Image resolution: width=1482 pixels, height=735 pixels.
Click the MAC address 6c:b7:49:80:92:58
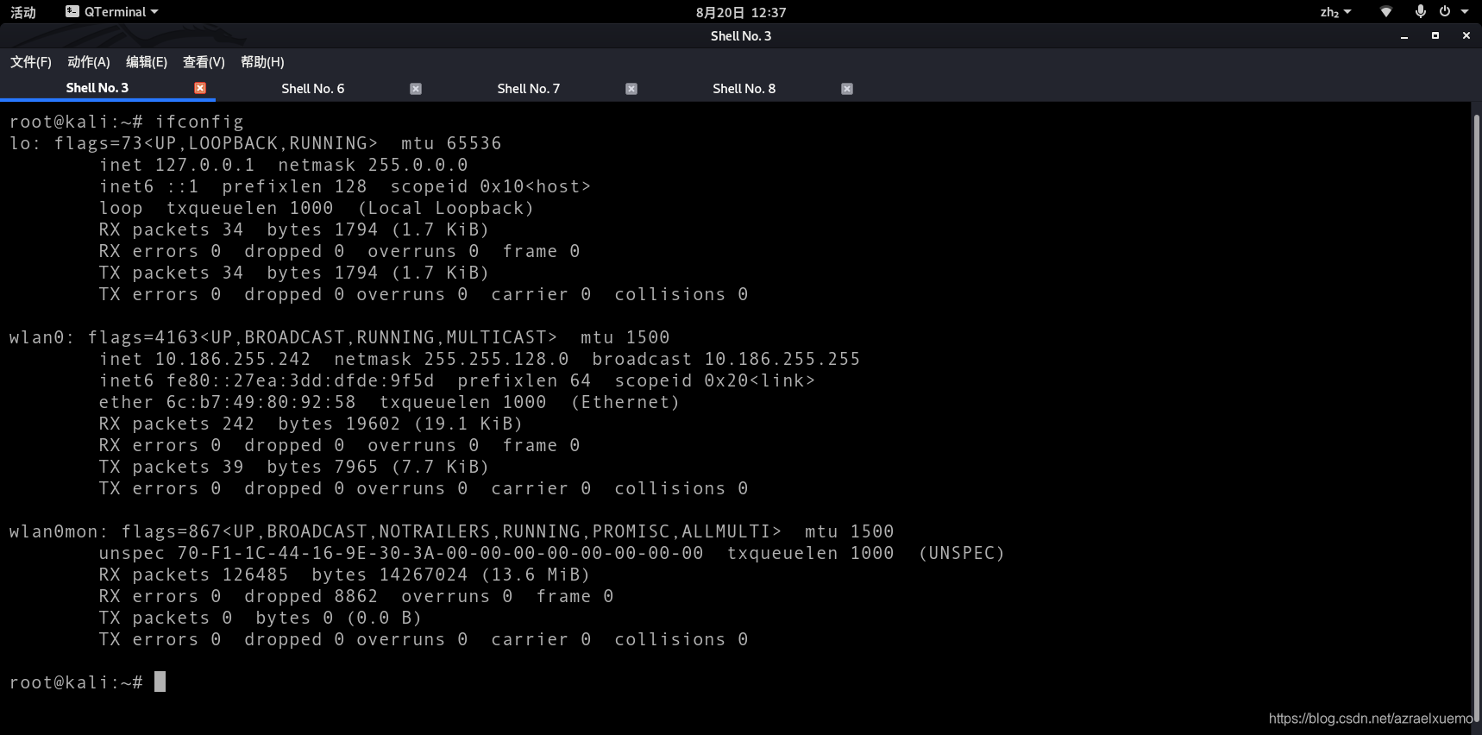click(x=261, y=402)
